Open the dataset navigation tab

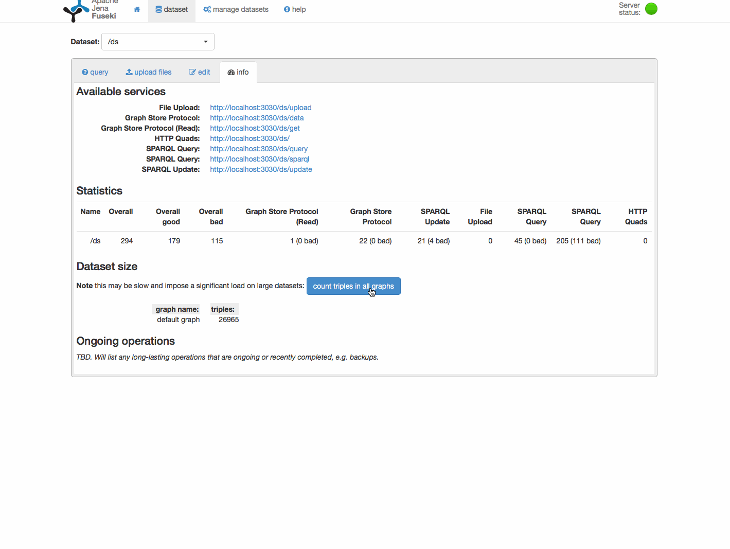coord(172,9)
